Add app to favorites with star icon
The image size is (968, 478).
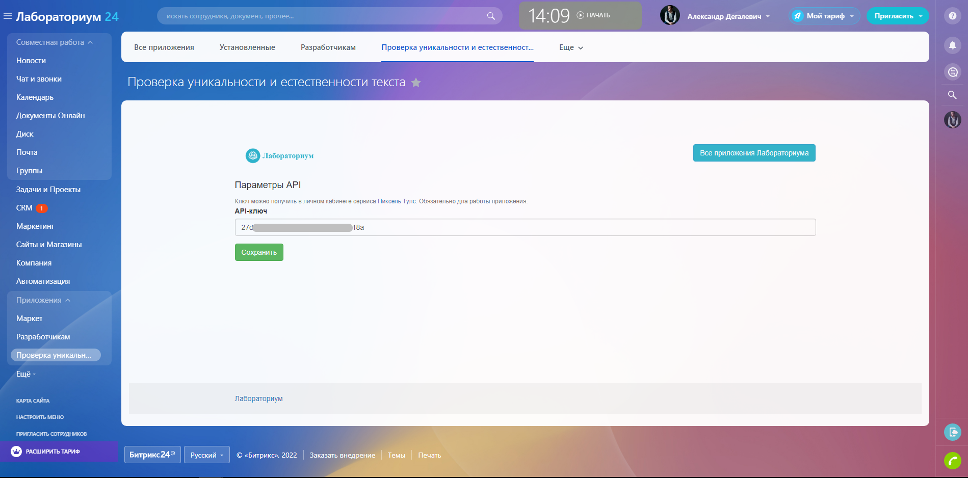(416, 83)
